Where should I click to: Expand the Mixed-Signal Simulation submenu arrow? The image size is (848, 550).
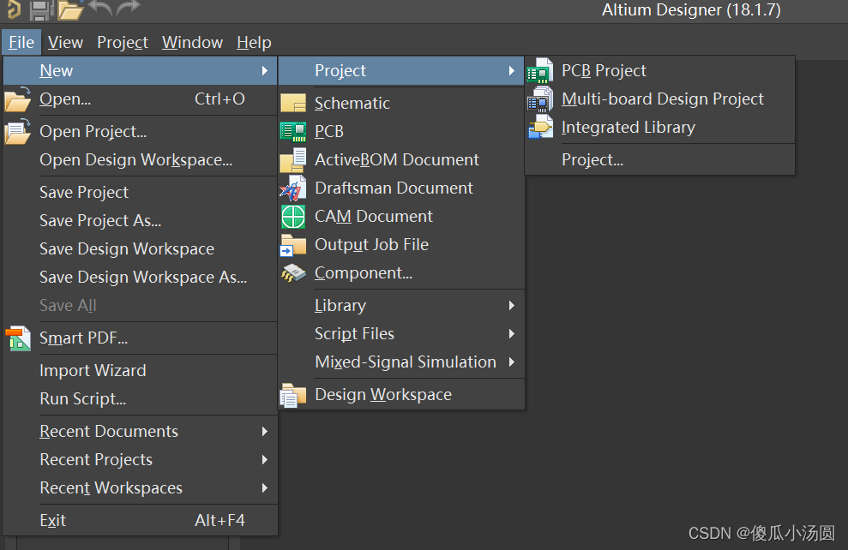coord(512,362)
